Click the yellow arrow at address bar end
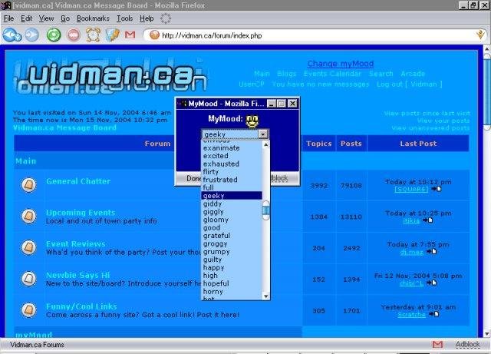 click(481, 35)
